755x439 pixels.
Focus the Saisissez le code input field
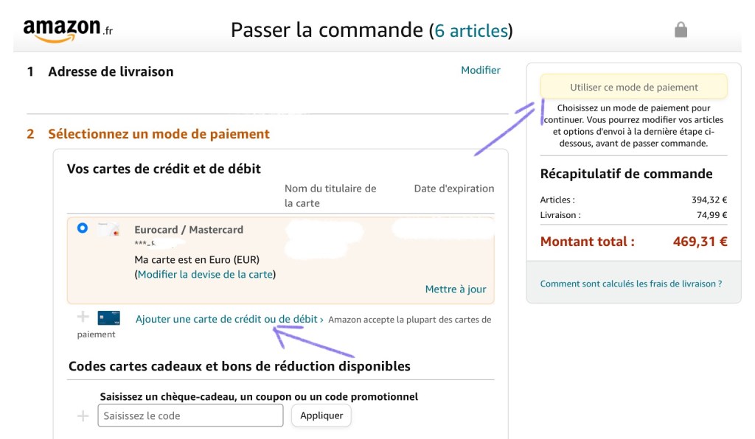190,415
